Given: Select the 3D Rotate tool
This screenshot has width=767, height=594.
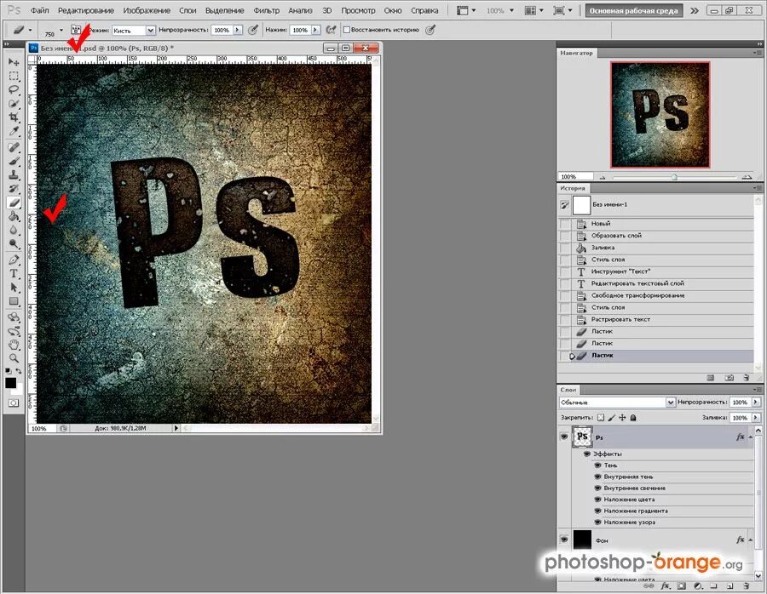Looking at the screenshot, I should coord(14,317).
